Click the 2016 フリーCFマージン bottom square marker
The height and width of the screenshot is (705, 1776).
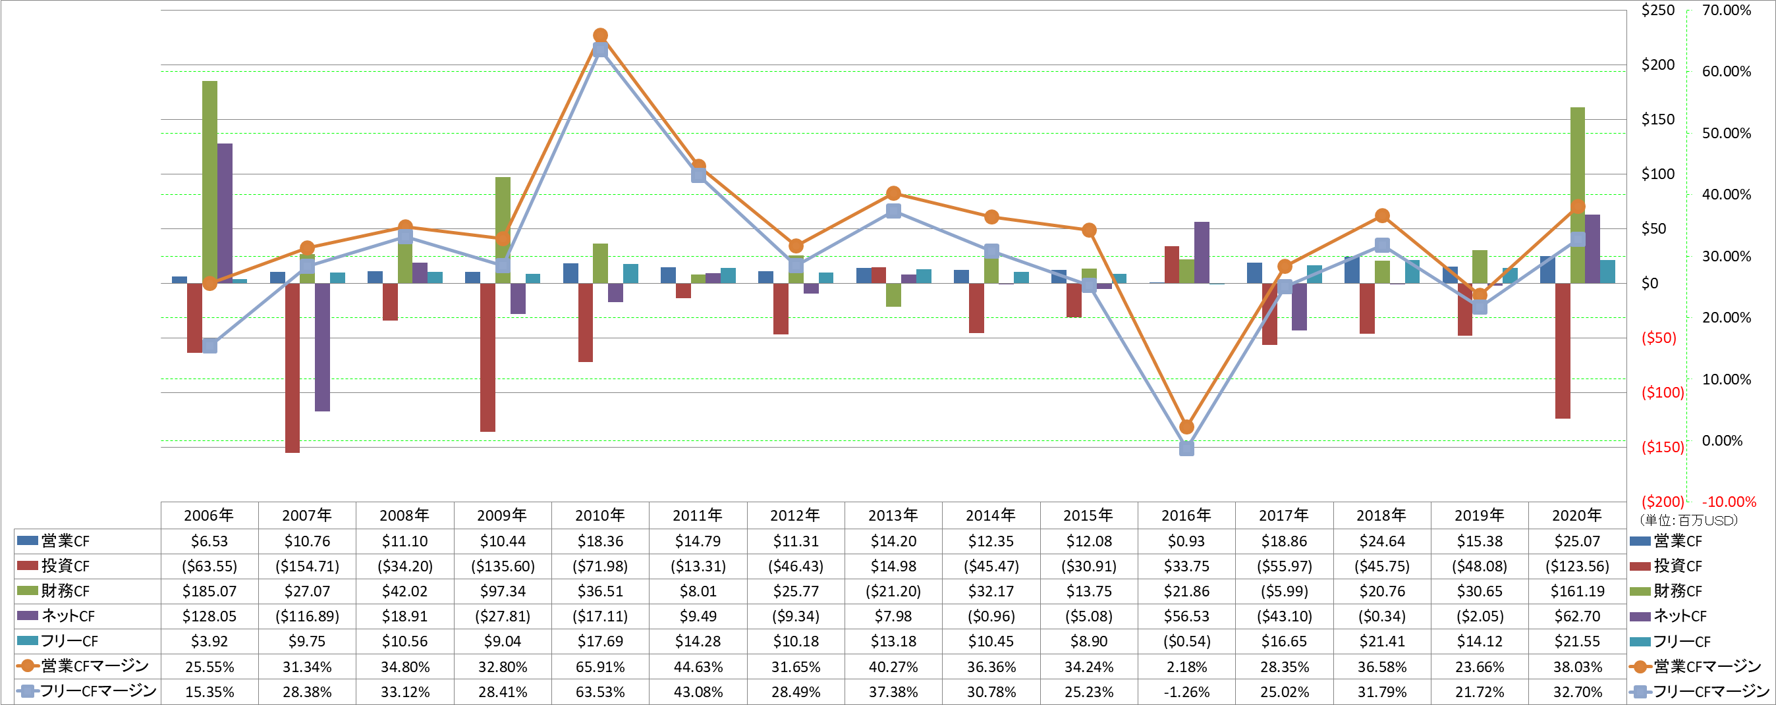point(1186,449)
